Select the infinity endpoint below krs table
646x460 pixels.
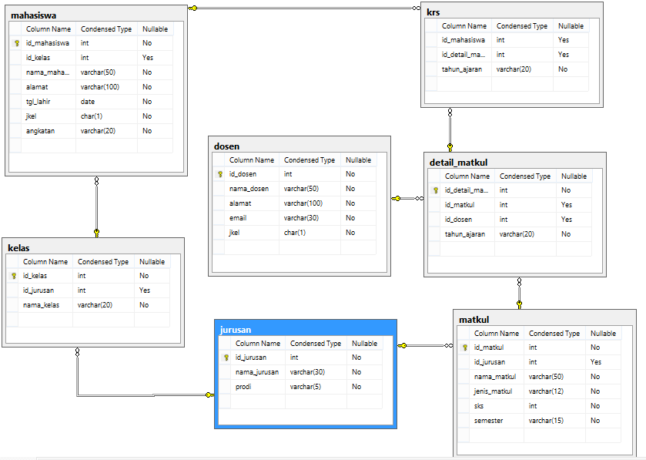pyautogui.click(x=450, y=112)
